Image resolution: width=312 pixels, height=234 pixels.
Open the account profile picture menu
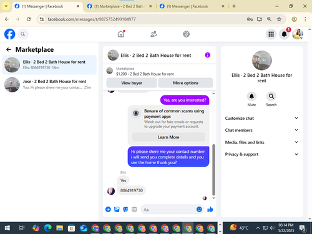pos(298,34)
